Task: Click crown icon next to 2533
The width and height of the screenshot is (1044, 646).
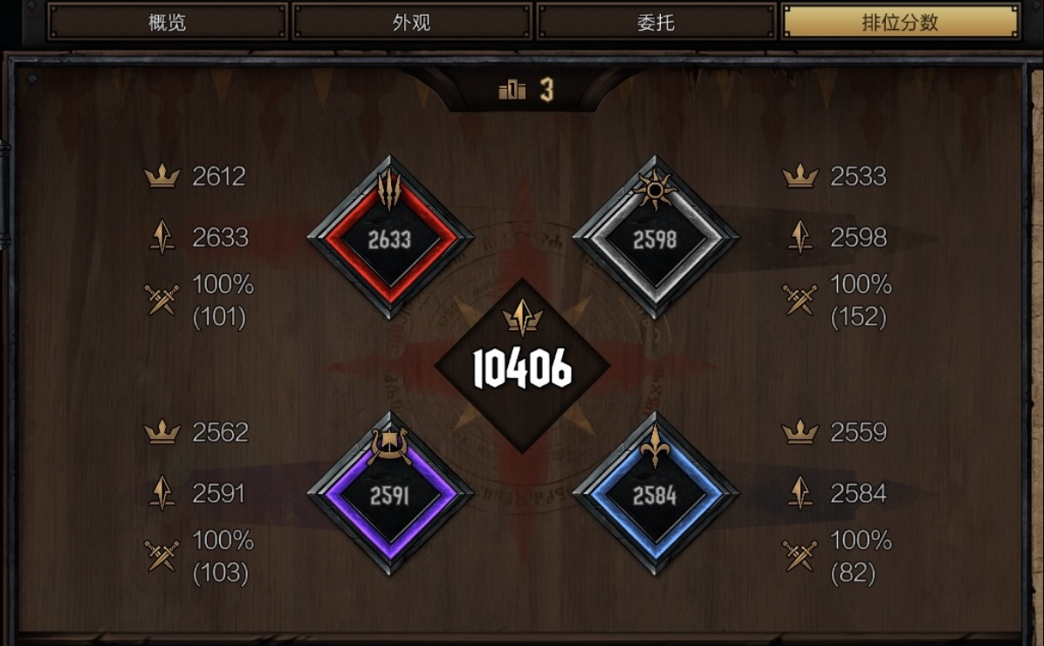Action: pyautogui.click(x=800, y=176)
